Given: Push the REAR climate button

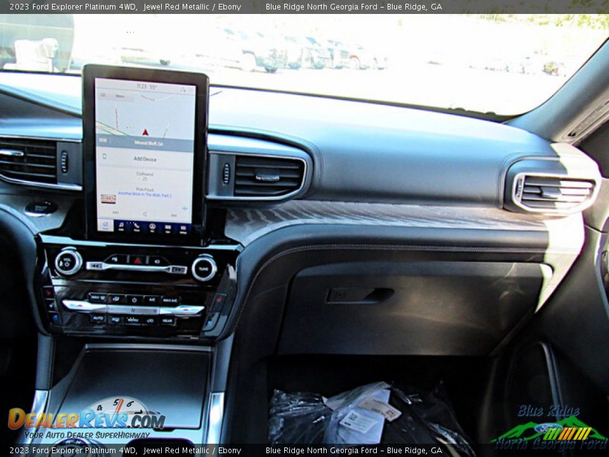Looking at the screenshot, I should 167,321.
